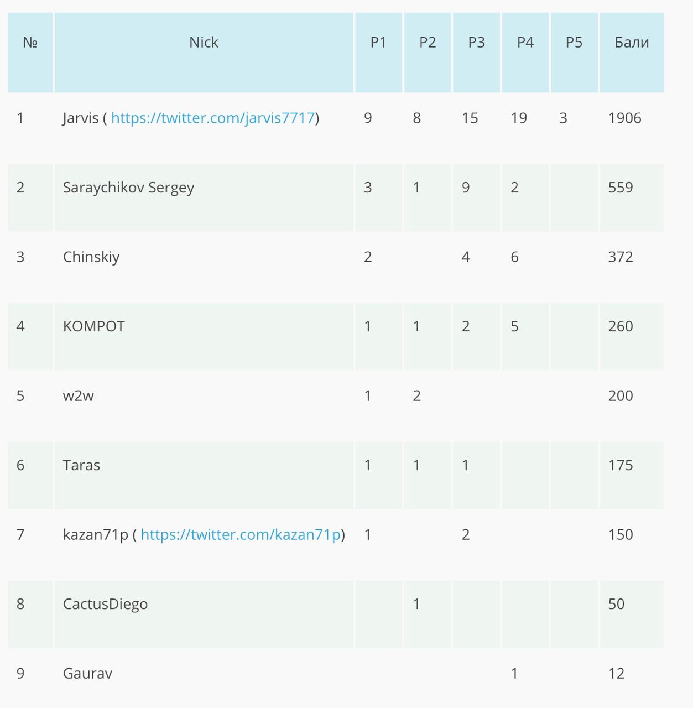Select the w2w name cell
The height and width of the screenshot is (708, 693).
click(x=204, y=406)
